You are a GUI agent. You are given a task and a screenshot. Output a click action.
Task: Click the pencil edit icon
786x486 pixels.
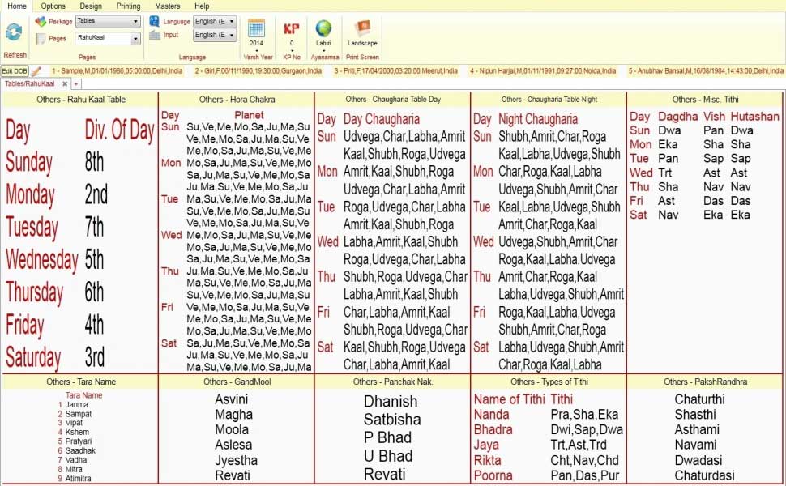pos(36,71)
